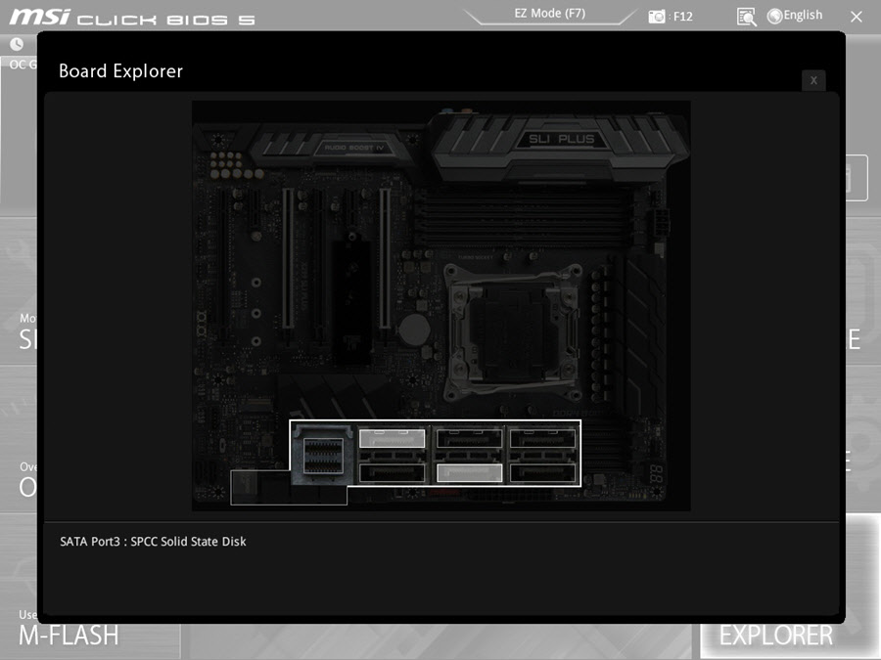Viewport: 881px width, 660px height.
Task: Change language from English
Action: pyautogui.click(x=803, y=16)
